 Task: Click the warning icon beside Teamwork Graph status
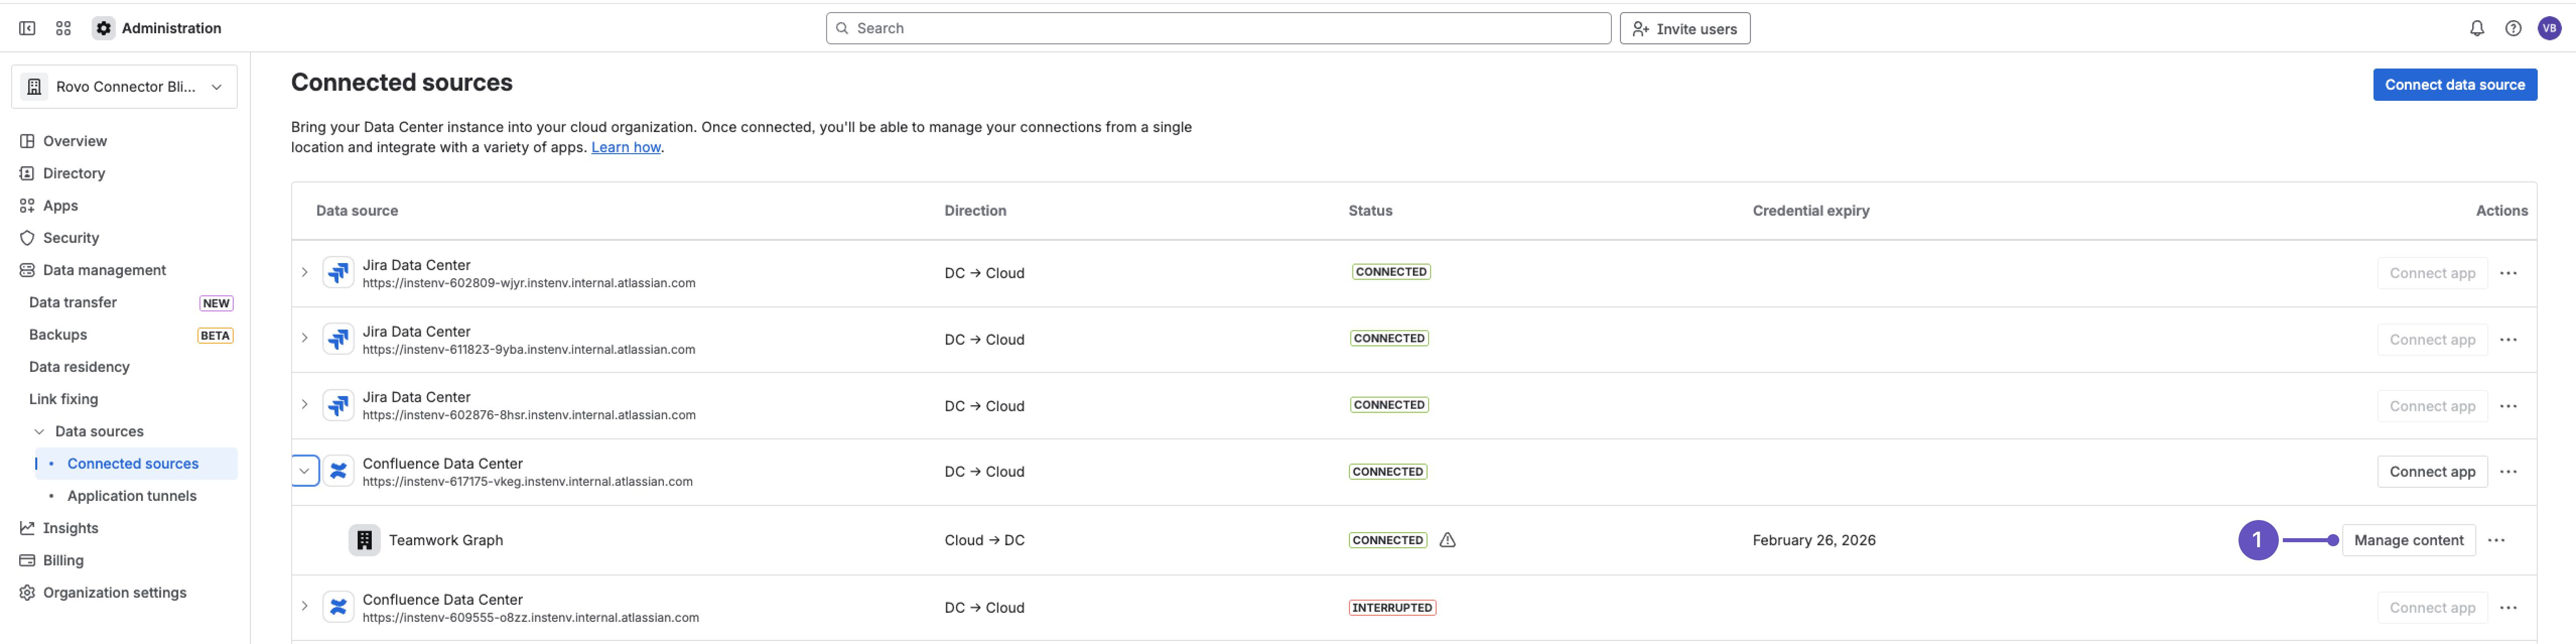click(1448, 539)
